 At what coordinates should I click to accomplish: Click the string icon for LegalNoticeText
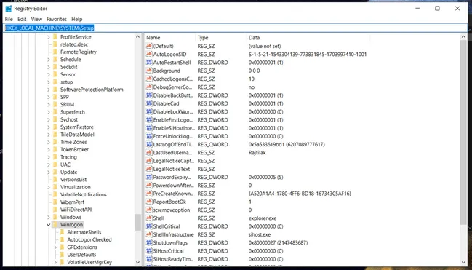click(x=149, y=169)
